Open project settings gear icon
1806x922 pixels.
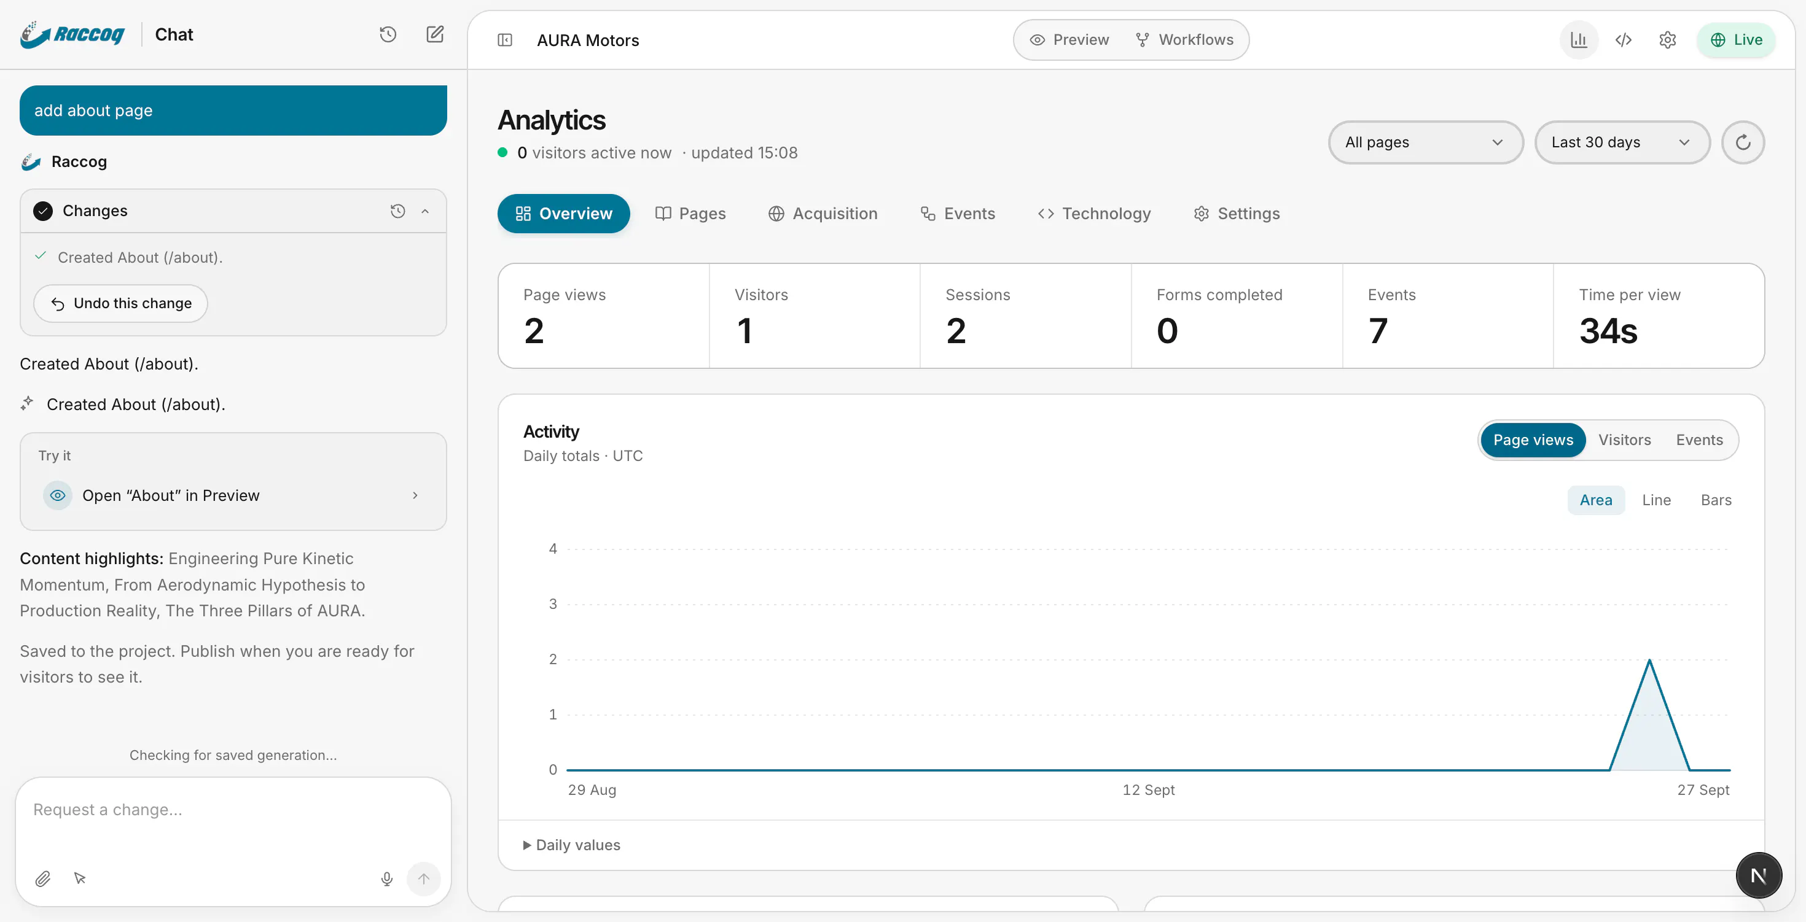tap(1668, 40)
